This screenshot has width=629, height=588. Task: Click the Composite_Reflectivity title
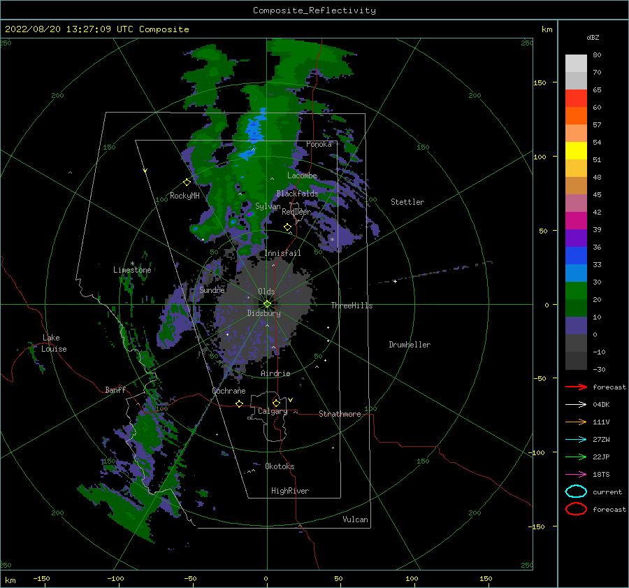314,10
